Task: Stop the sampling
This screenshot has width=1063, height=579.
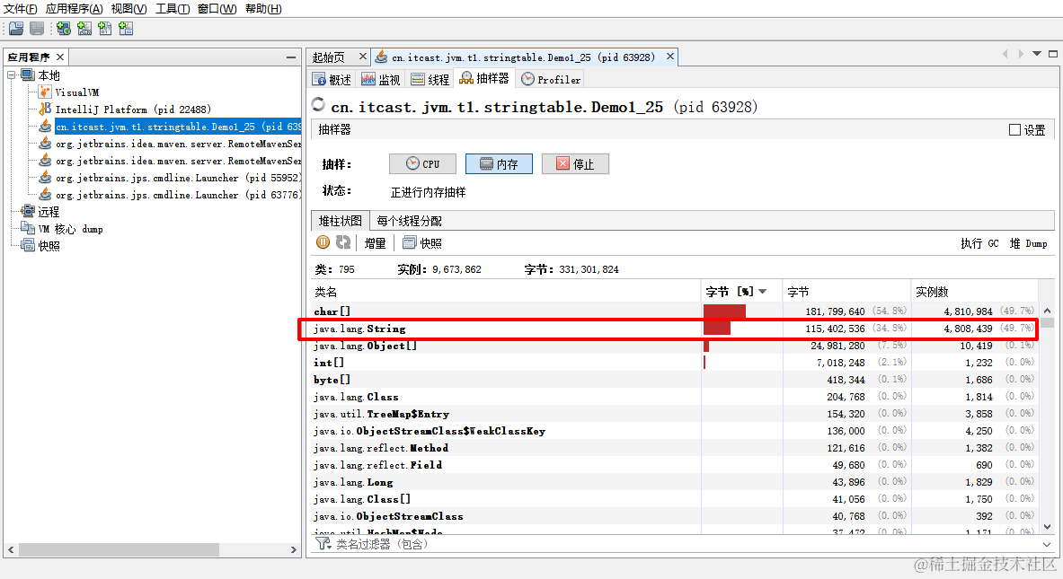Action: (x=576, y=164)
